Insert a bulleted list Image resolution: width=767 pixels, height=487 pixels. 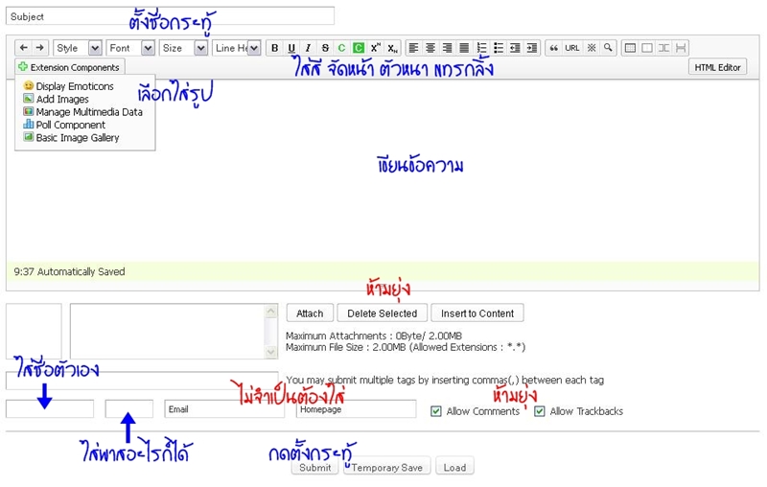[498, 48]
